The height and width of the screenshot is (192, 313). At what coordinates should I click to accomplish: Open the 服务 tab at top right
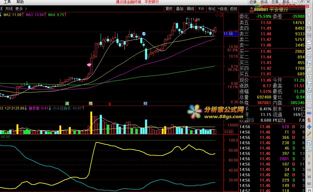click(x=286, y=2)
